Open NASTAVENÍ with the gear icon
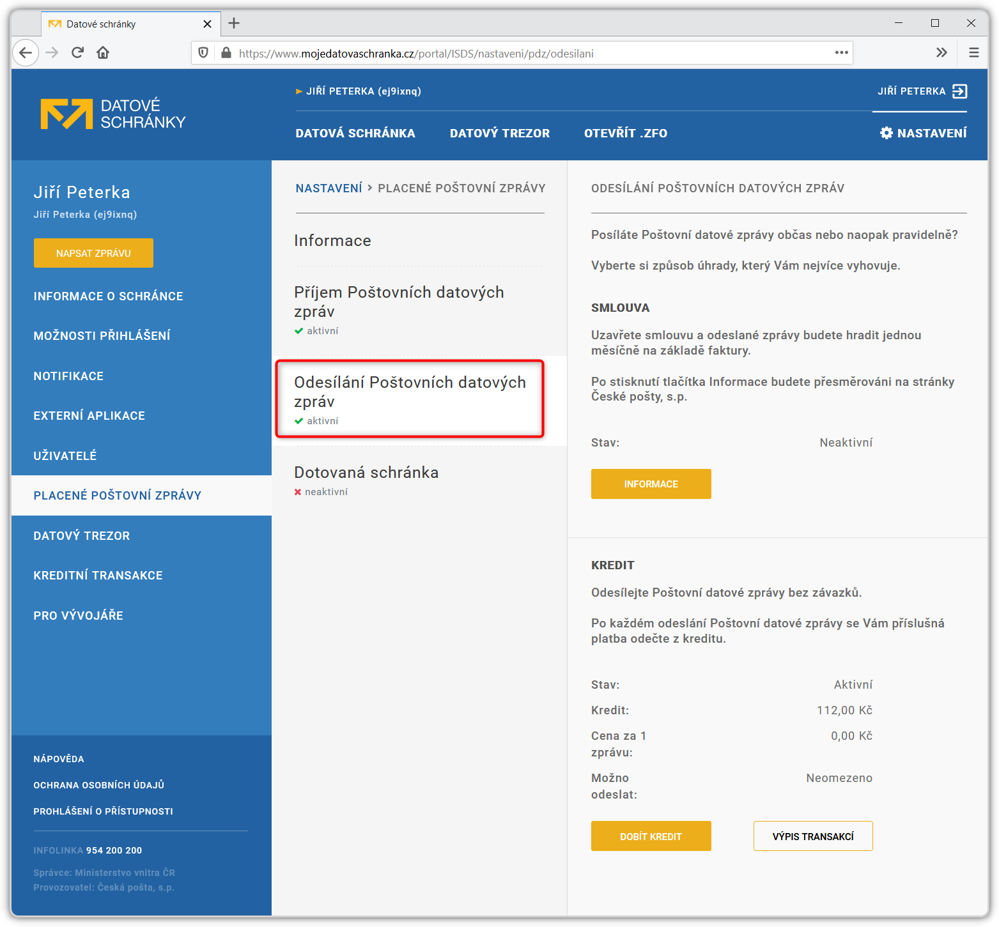 click(923, 133)
